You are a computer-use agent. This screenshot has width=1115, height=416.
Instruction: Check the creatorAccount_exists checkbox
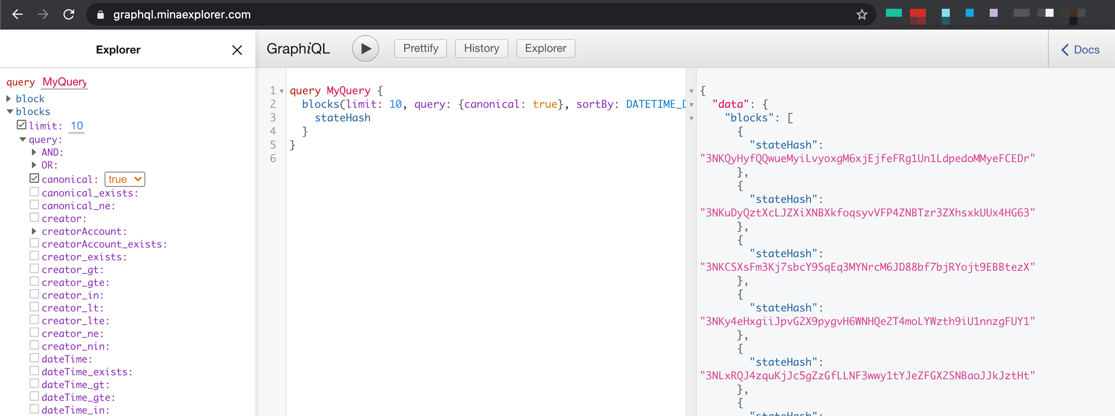[35, 243]
